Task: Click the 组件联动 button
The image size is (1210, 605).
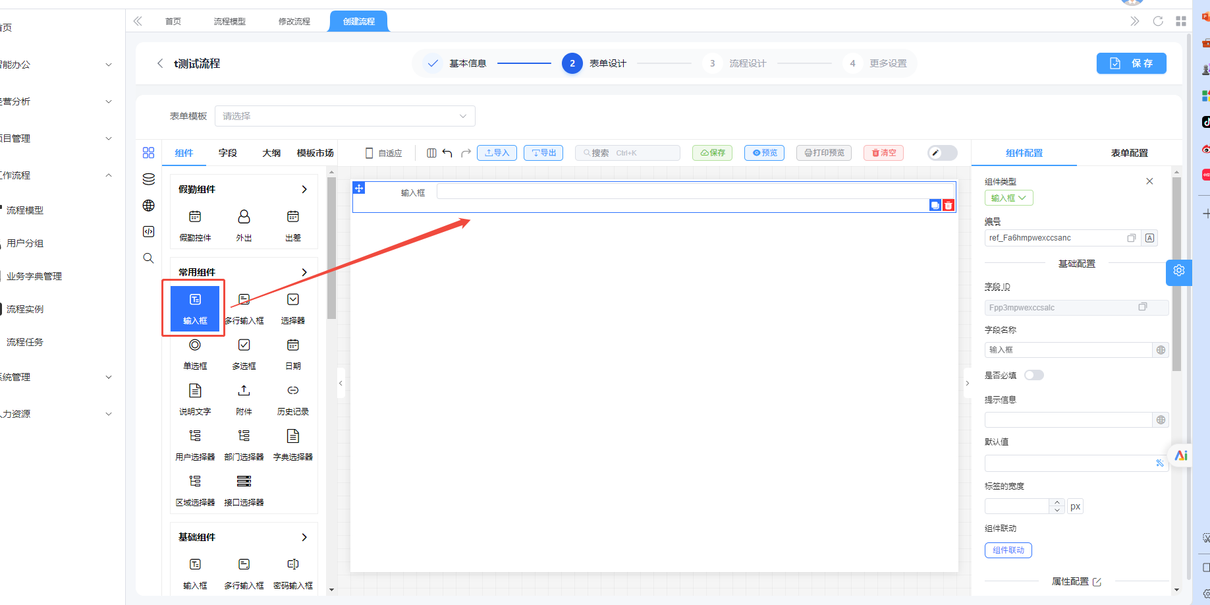Action: click(1008, 550)
